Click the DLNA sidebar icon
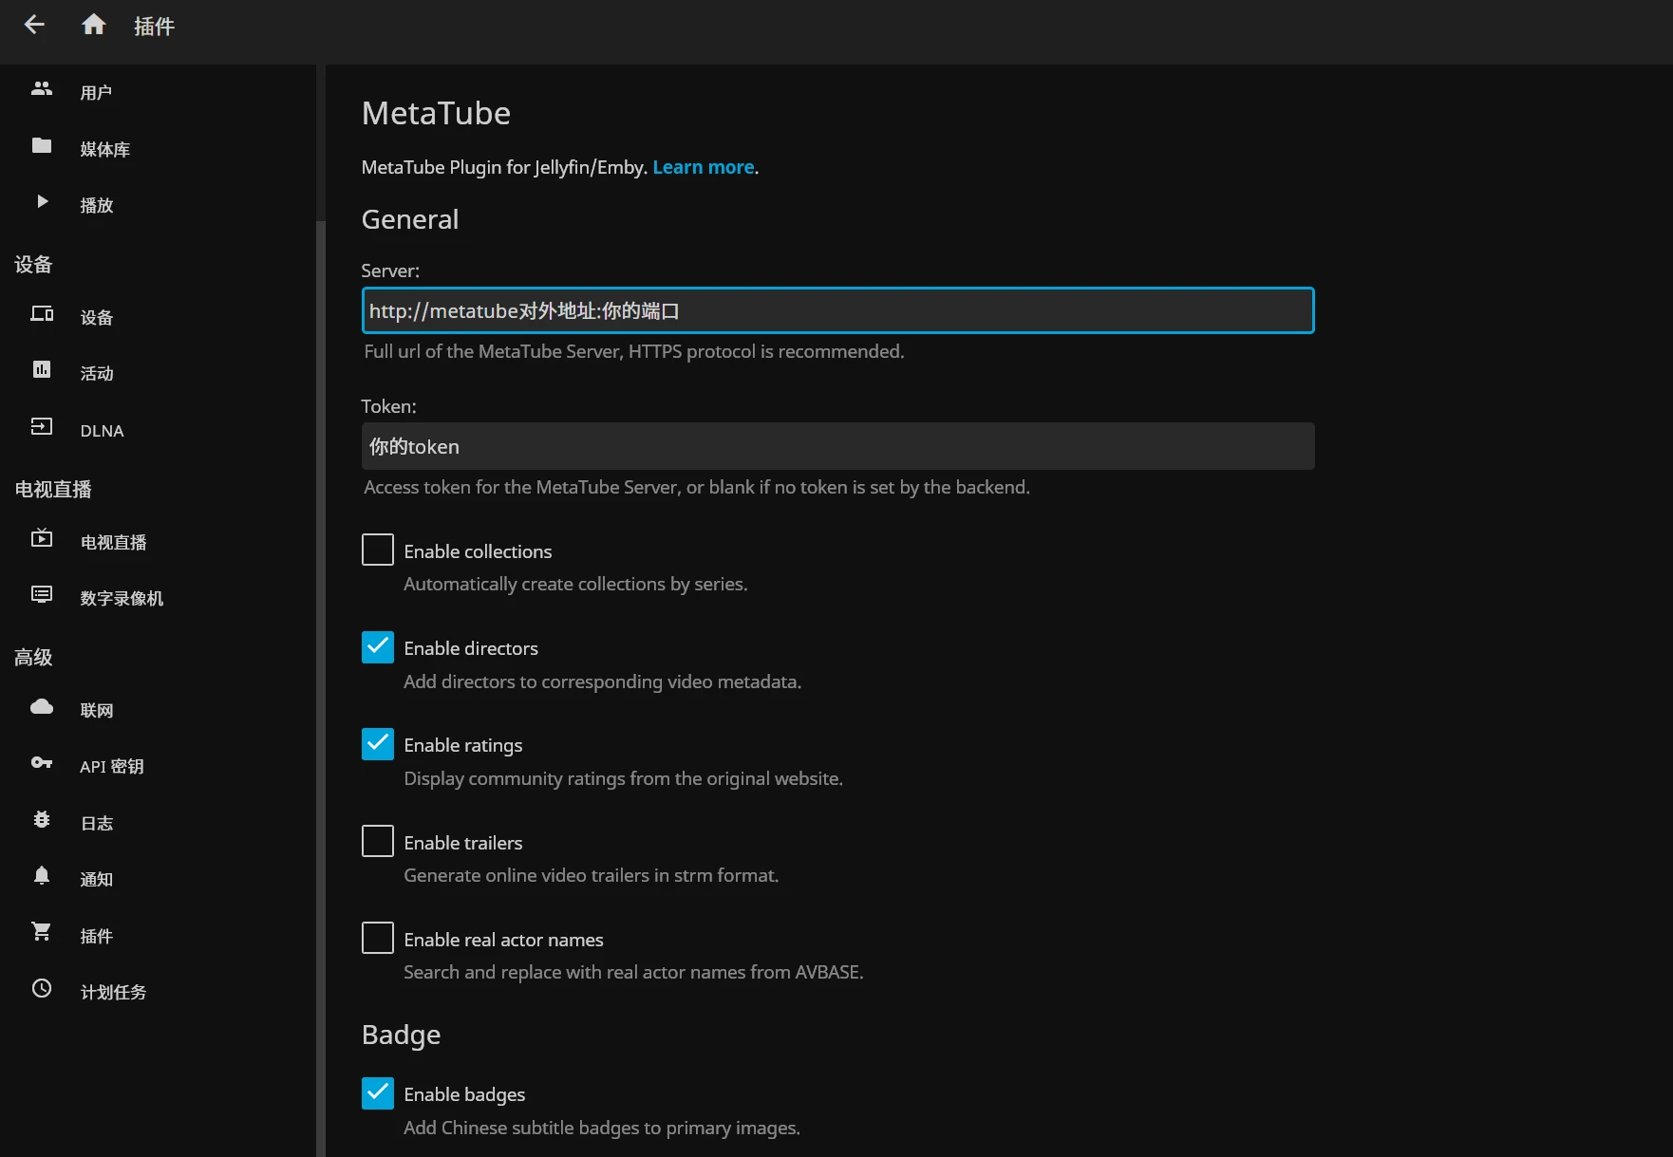This screenshot has width=1673, height=1157. pyautogui.click(x=42, y=427)
